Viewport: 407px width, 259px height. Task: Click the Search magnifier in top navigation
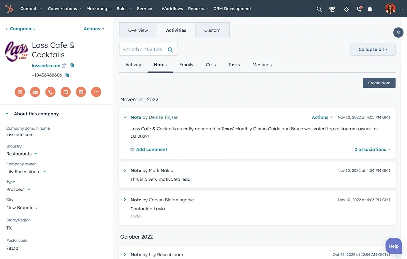point(319,9)
